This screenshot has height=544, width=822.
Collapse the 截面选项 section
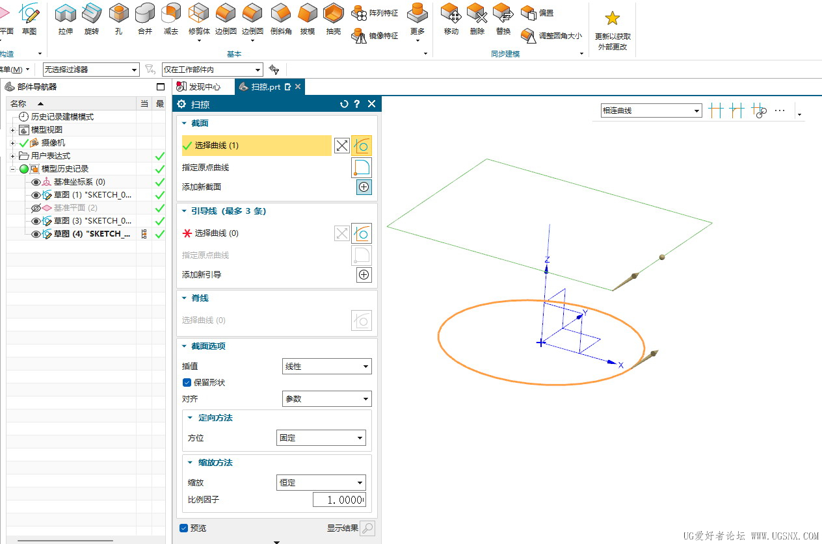coord(184,346)
